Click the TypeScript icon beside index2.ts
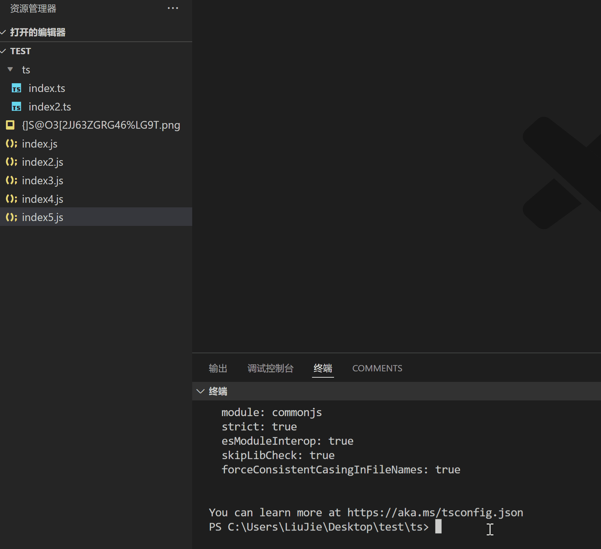Image resolution: width=601 pixels, height=549 pixels. tap(16, 106)
